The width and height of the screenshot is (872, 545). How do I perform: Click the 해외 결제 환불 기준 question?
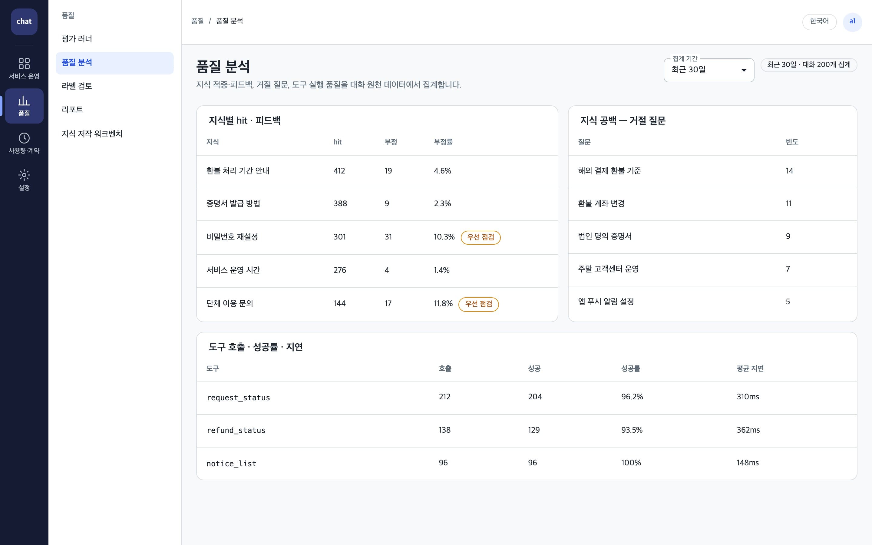click(609, 171)
